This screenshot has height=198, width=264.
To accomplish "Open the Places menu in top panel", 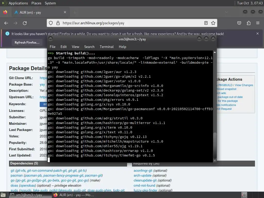I will [36, 3].
